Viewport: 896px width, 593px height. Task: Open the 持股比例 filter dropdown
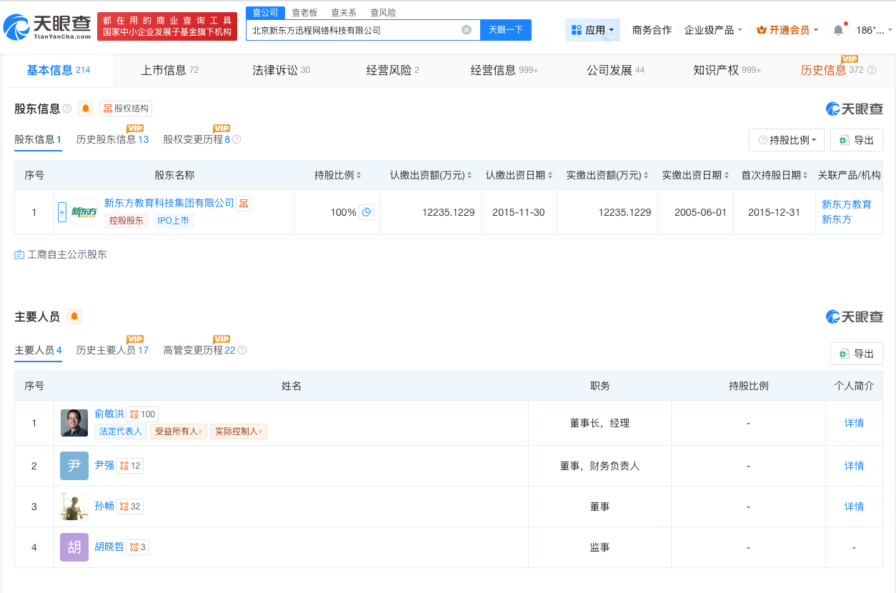click(x=786, y=140)
